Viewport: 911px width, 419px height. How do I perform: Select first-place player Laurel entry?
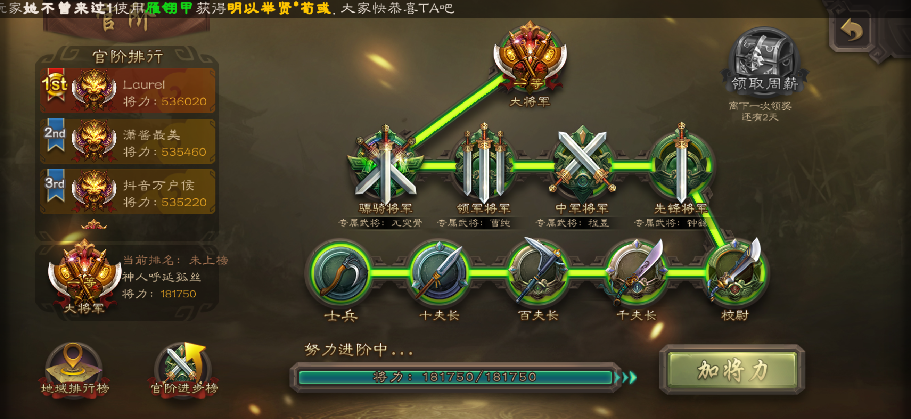click(x=128, y=91)
